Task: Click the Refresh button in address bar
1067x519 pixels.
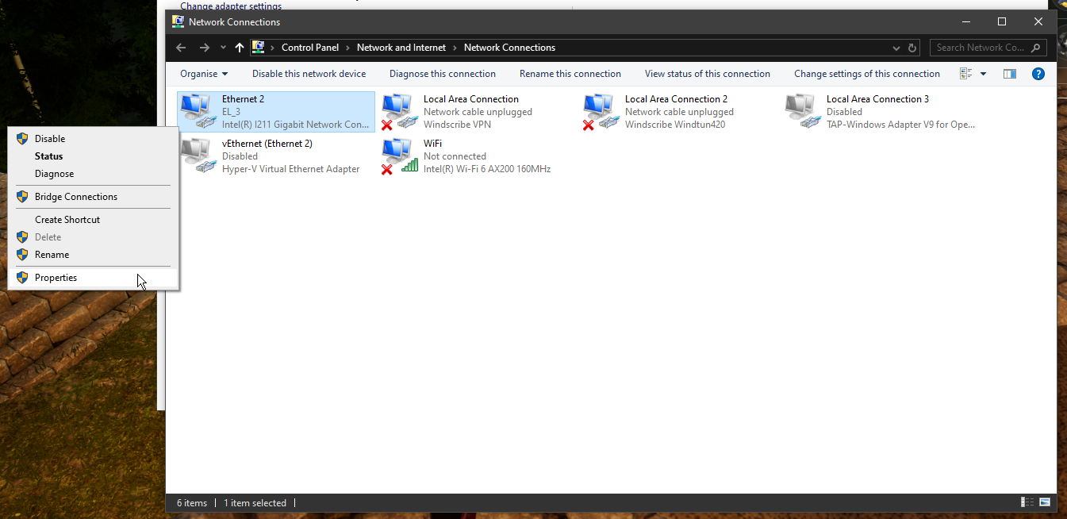Action: (912, 48)
